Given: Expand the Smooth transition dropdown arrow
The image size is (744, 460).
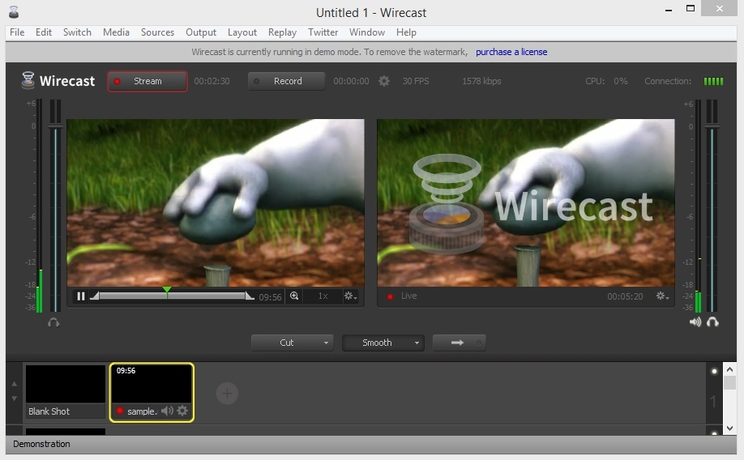Looking at the screenshot, I should 417,343.
